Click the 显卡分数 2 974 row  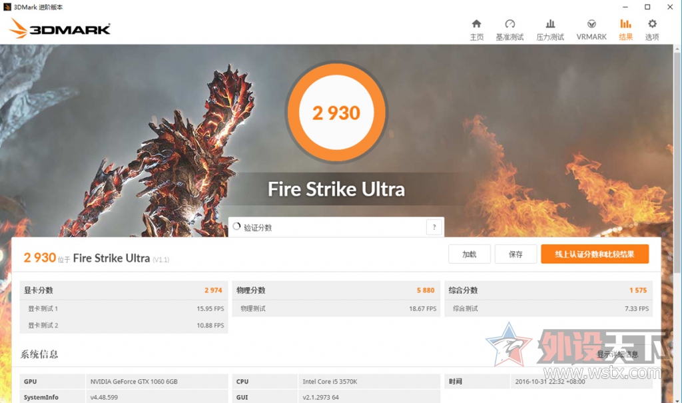click(x=123, y=290)
